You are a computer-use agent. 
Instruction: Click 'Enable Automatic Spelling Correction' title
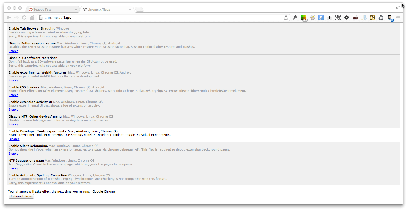(38, 175)
